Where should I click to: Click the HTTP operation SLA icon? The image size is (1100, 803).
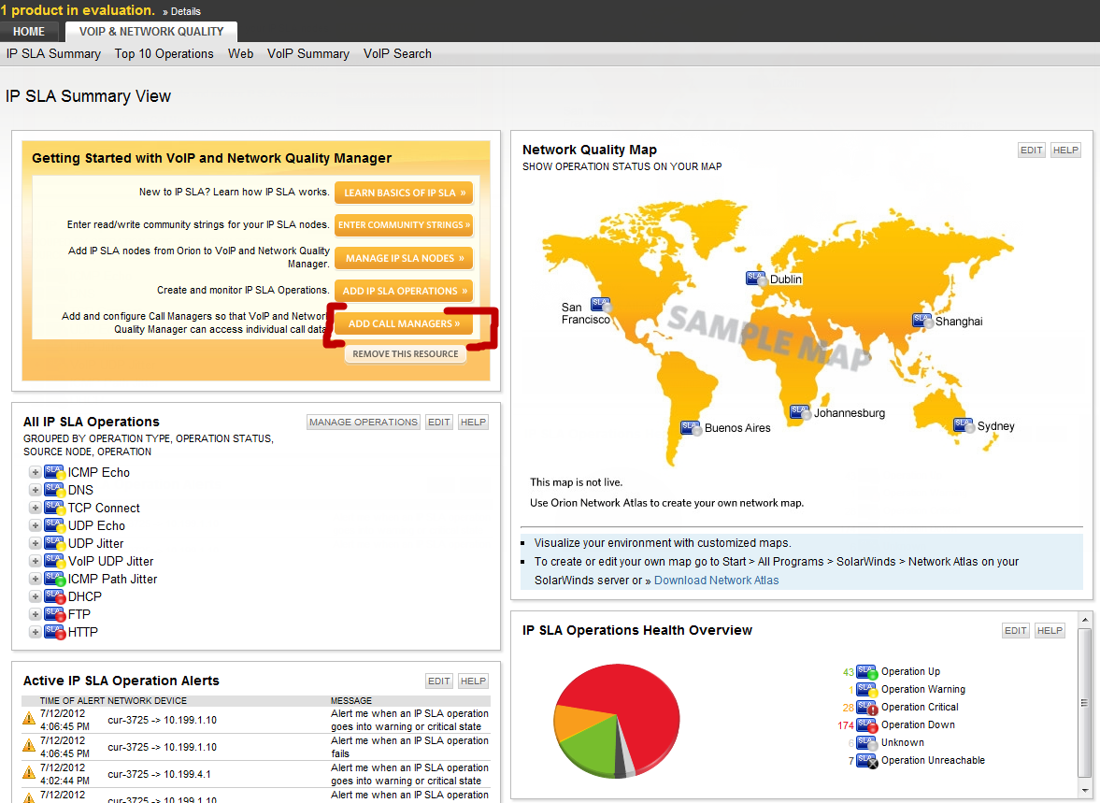[x=54, y=632]
